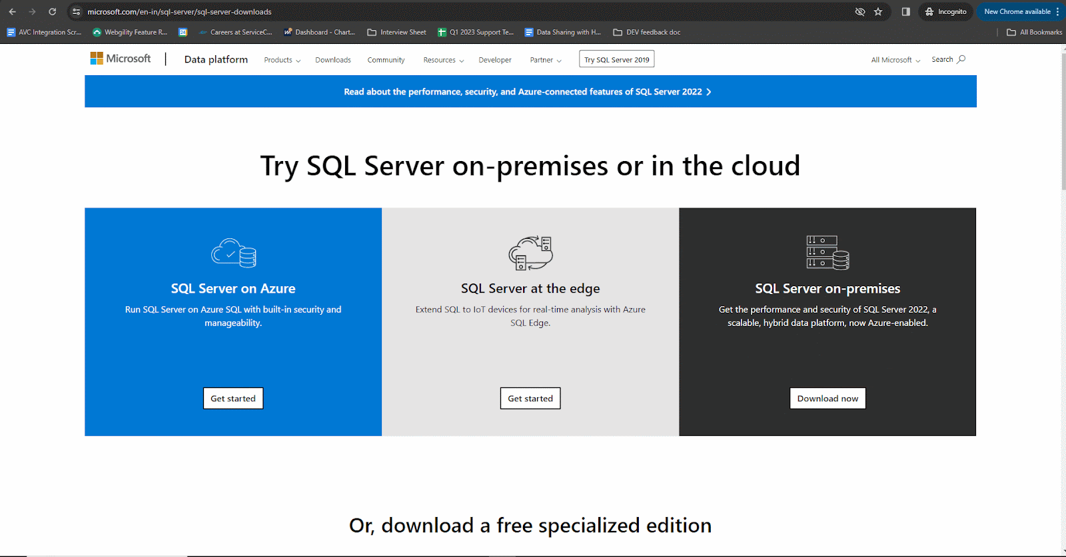Click the Microsoft logo
The width and height of the screenshot is (1066, 557).
pyautogui.click(x=121, y=59)
